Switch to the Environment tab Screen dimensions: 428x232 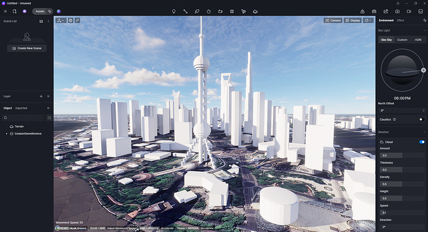click(x=386, y=20)
